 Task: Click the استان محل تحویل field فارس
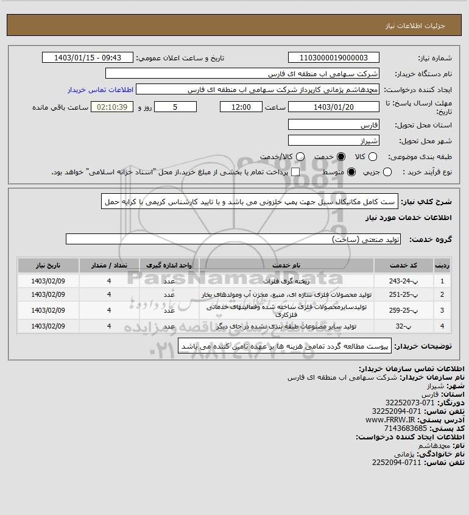pyautogui.click(x=333, y=124)
